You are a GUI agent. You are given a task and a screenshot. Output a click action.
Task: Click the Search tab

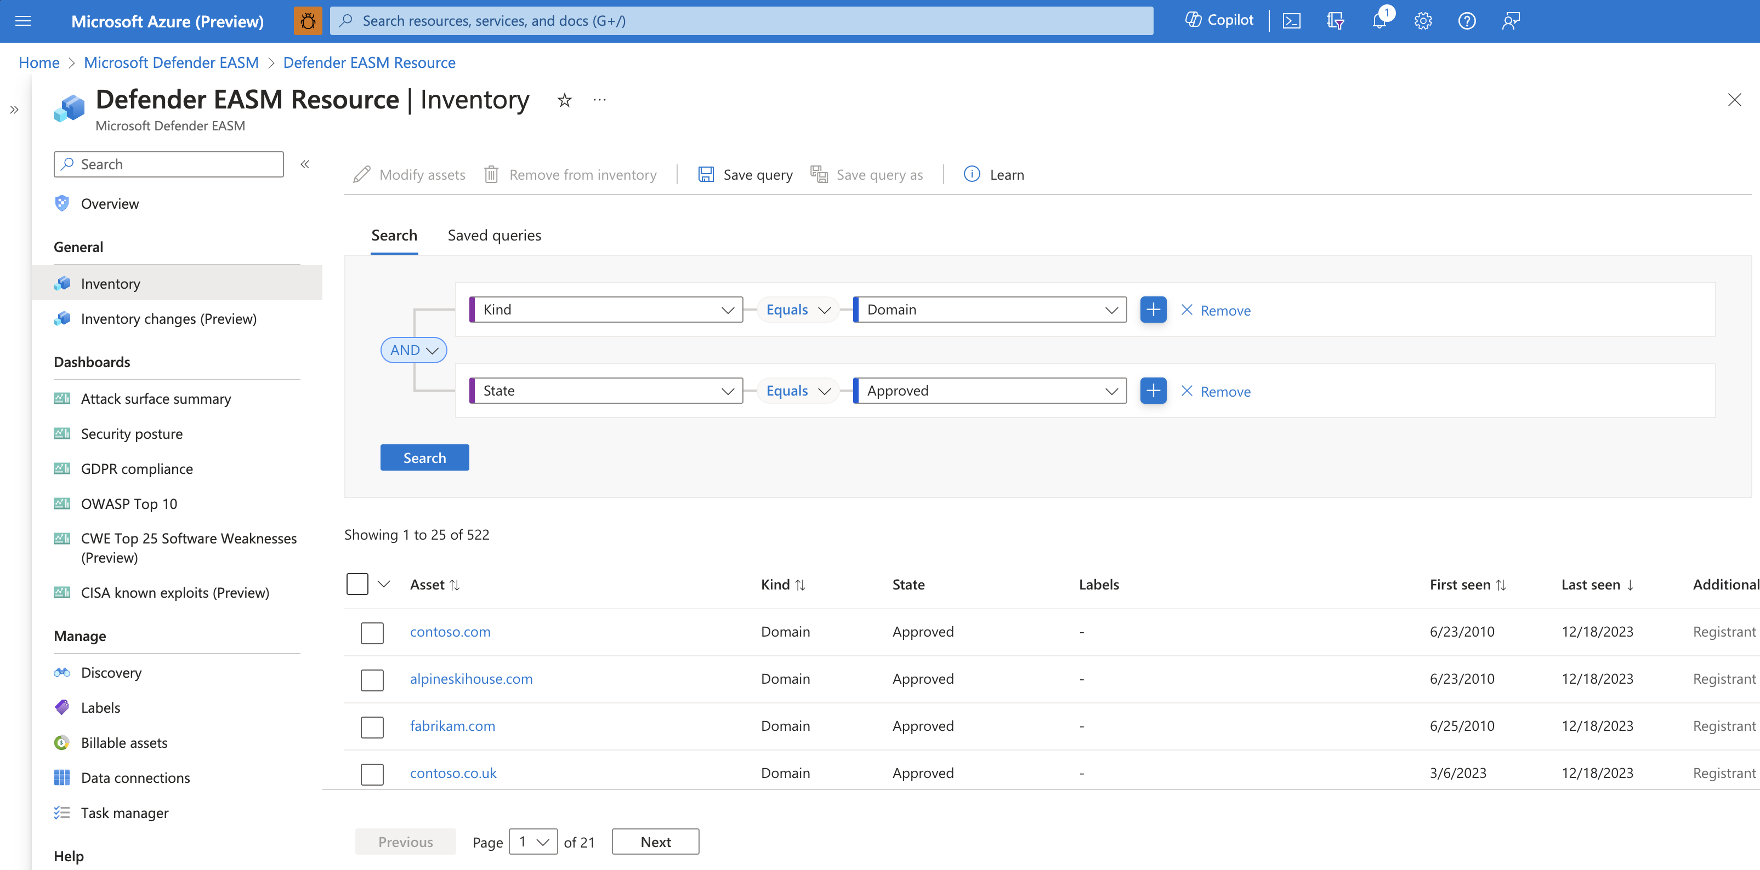pos(394,234)
